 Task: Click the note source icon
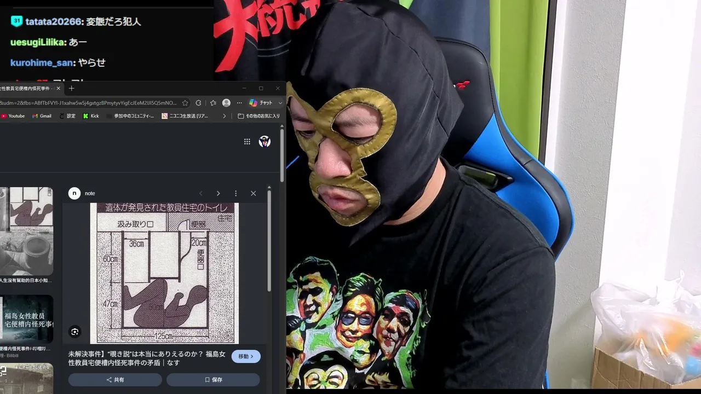pos(74,193)
